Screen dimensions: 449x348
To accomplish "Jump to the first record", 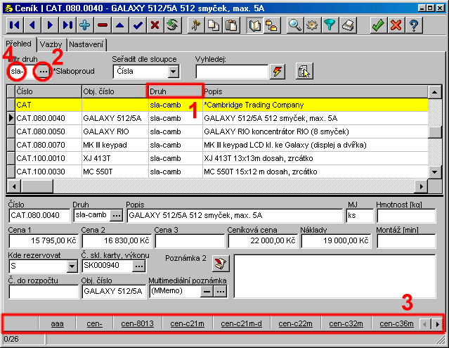I will click(x=15, y=25).
